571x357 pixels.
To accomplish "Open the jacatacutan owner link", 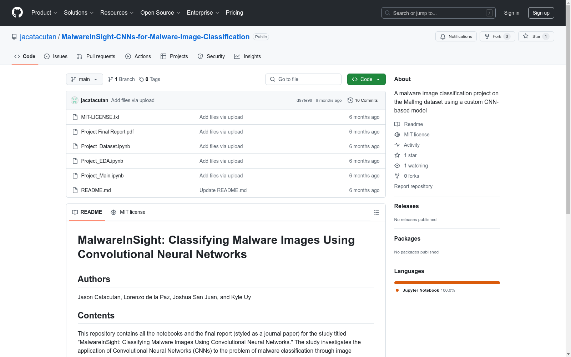I will pos(38,37).
